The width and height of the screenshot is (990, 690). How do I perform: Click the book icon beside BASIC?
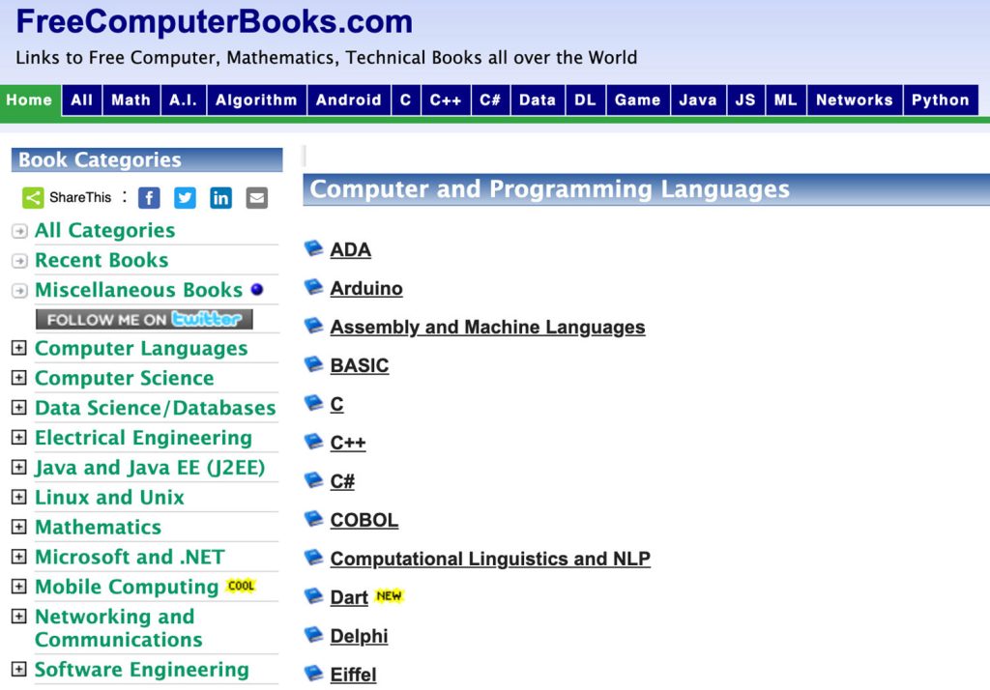click(314, 364)
